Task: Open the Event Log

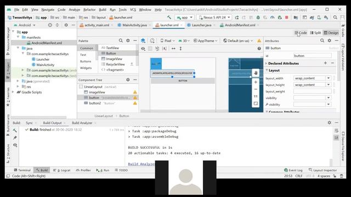Action: 293,170
